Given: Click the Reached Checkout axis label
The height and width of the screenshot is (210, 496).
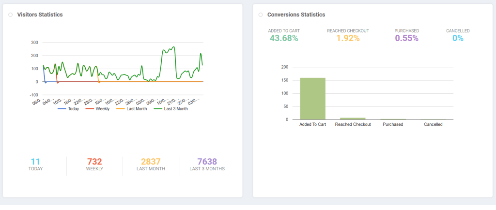Looking at the screenshot, I should click(353, 124).
